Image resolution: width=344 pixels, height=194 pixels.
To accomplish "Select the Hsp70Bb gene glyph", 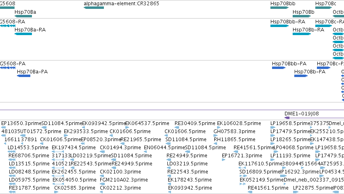I will point(302,16).
